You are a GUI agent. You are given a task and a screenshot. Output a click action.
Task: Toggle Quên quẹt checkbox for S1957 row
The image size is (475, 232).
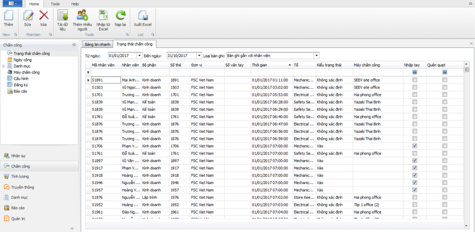pos(444,190)
